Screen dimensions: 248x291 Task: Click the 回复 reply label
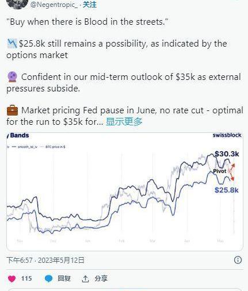coord(64,278)
